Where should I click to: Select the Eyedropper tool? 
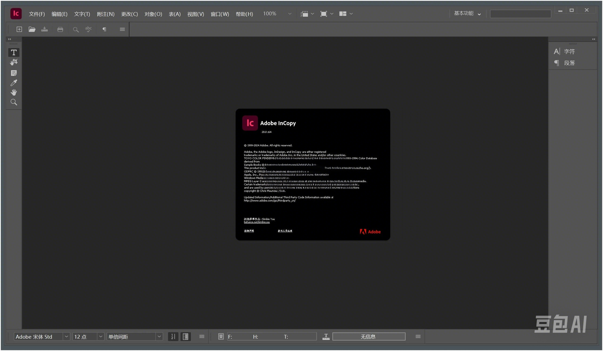(14, 83)
